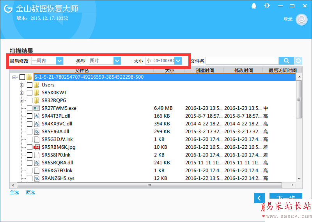Sort by 修改时间 column header
The width and height of the screenshot is (312, 222).
click(243, 70)
